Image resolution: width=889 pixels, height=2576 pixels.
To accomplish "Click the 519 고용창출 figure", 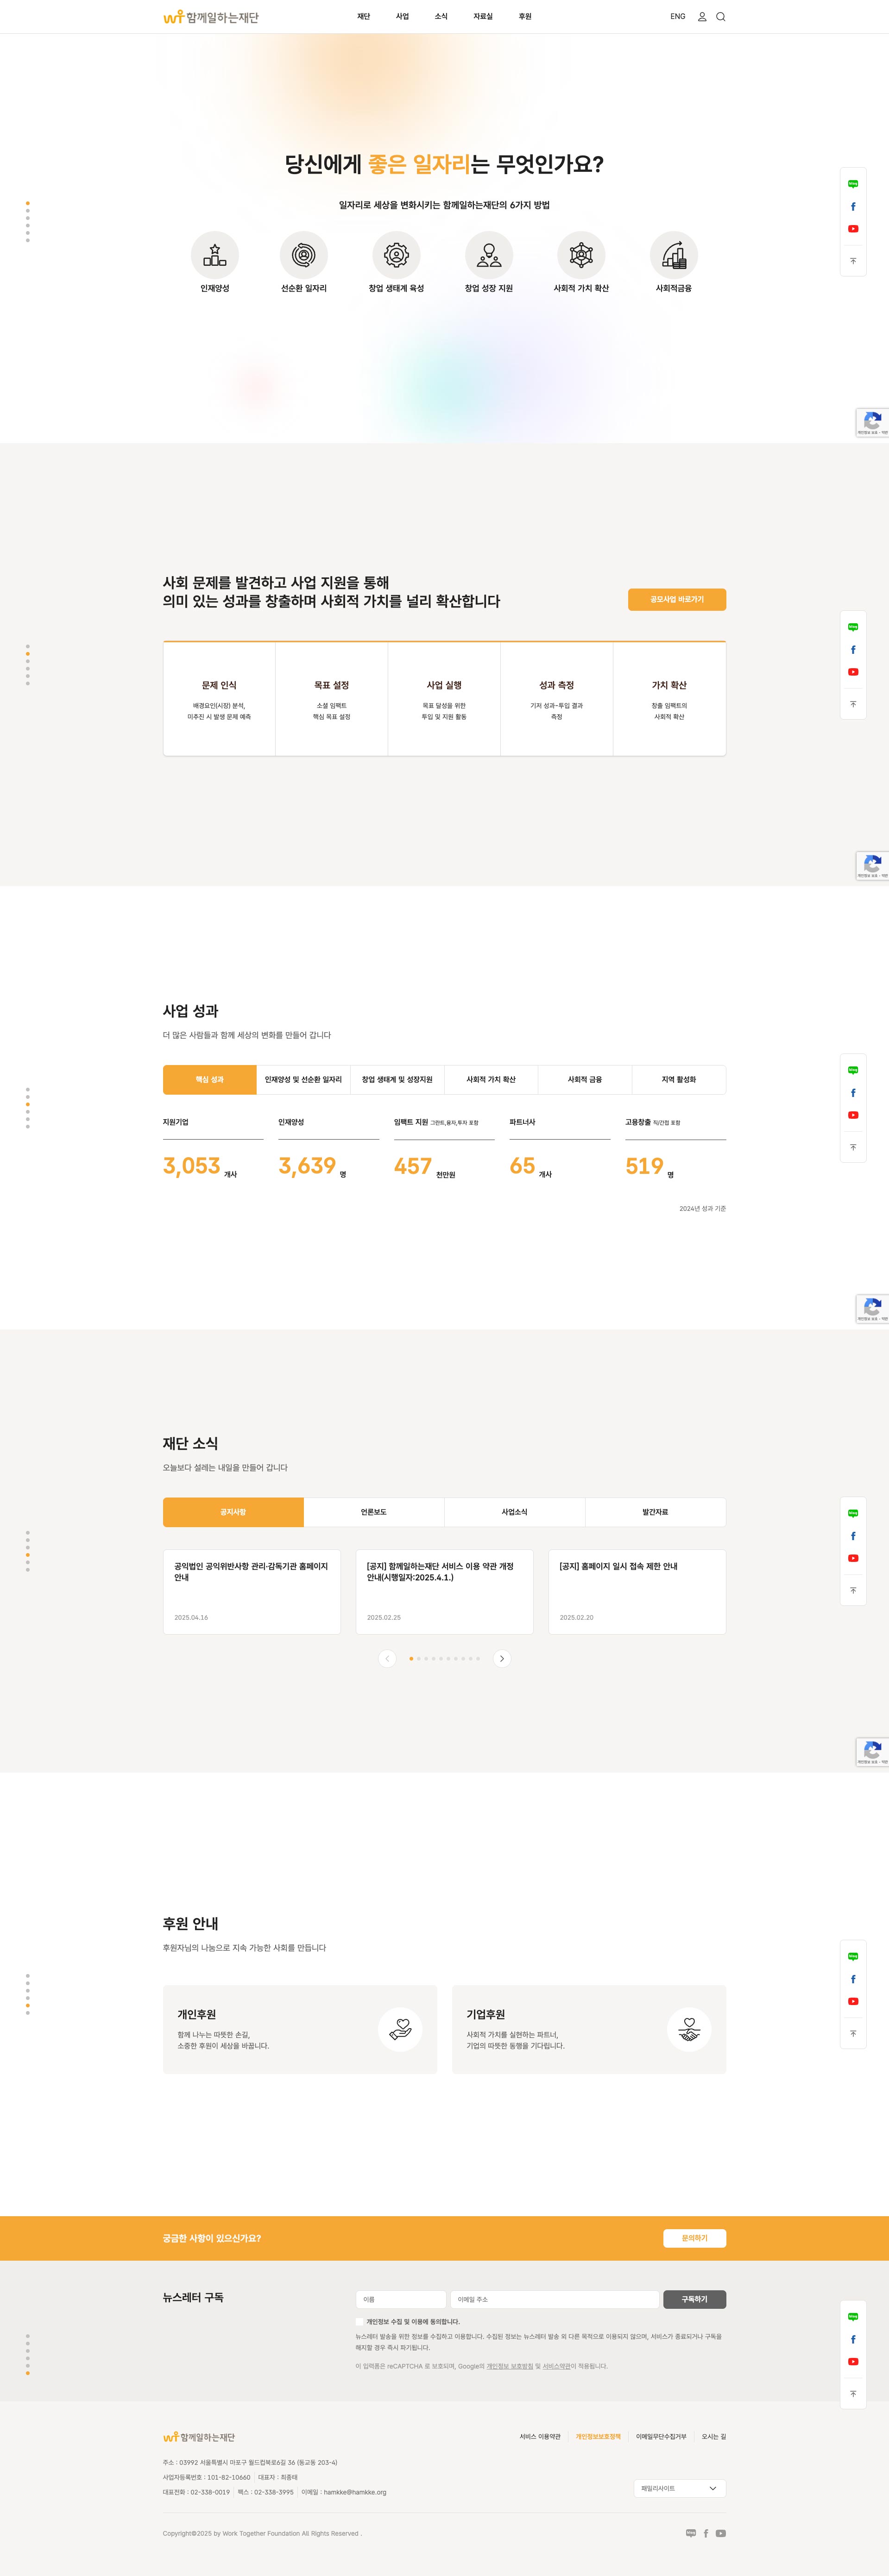I will click(644, 1166).
